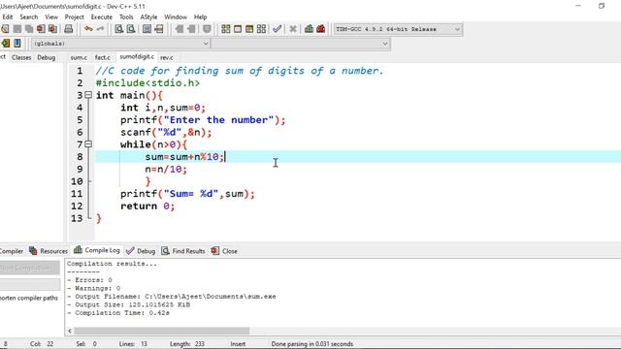
Task: Run the program with the Run icon
Action: pyautogui.click(x=238, y=29)
